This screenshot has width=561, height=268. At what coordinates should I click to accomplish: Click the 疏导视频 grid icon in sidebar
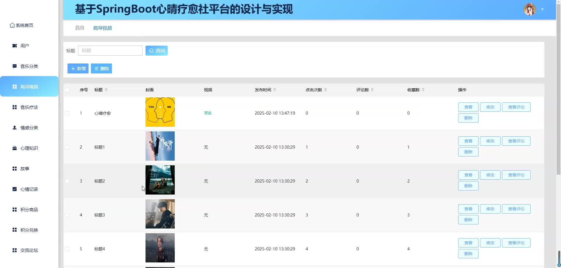(x=15, y=87)
